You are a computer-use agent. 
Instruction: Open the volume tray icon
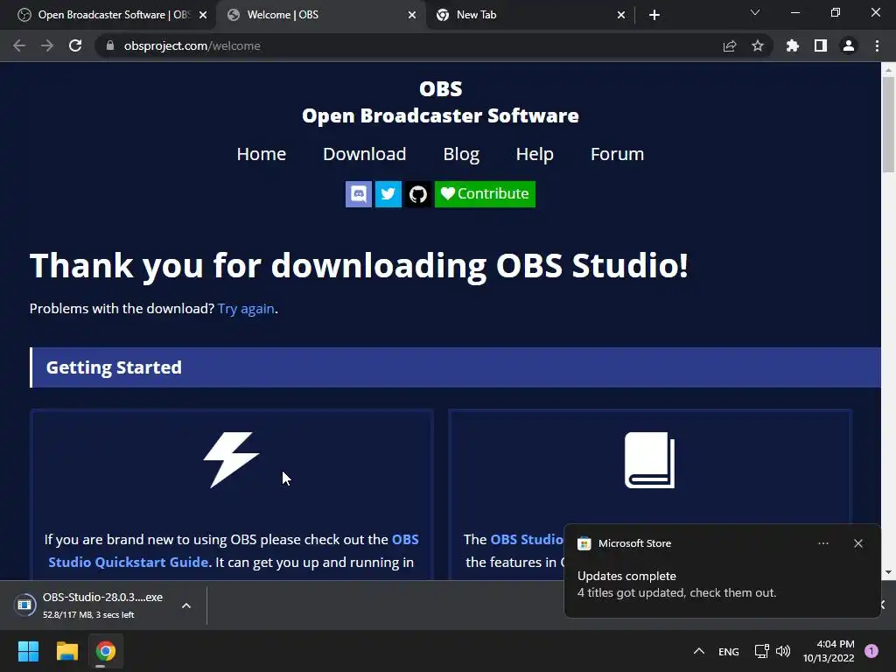click(x=783, y=651)
